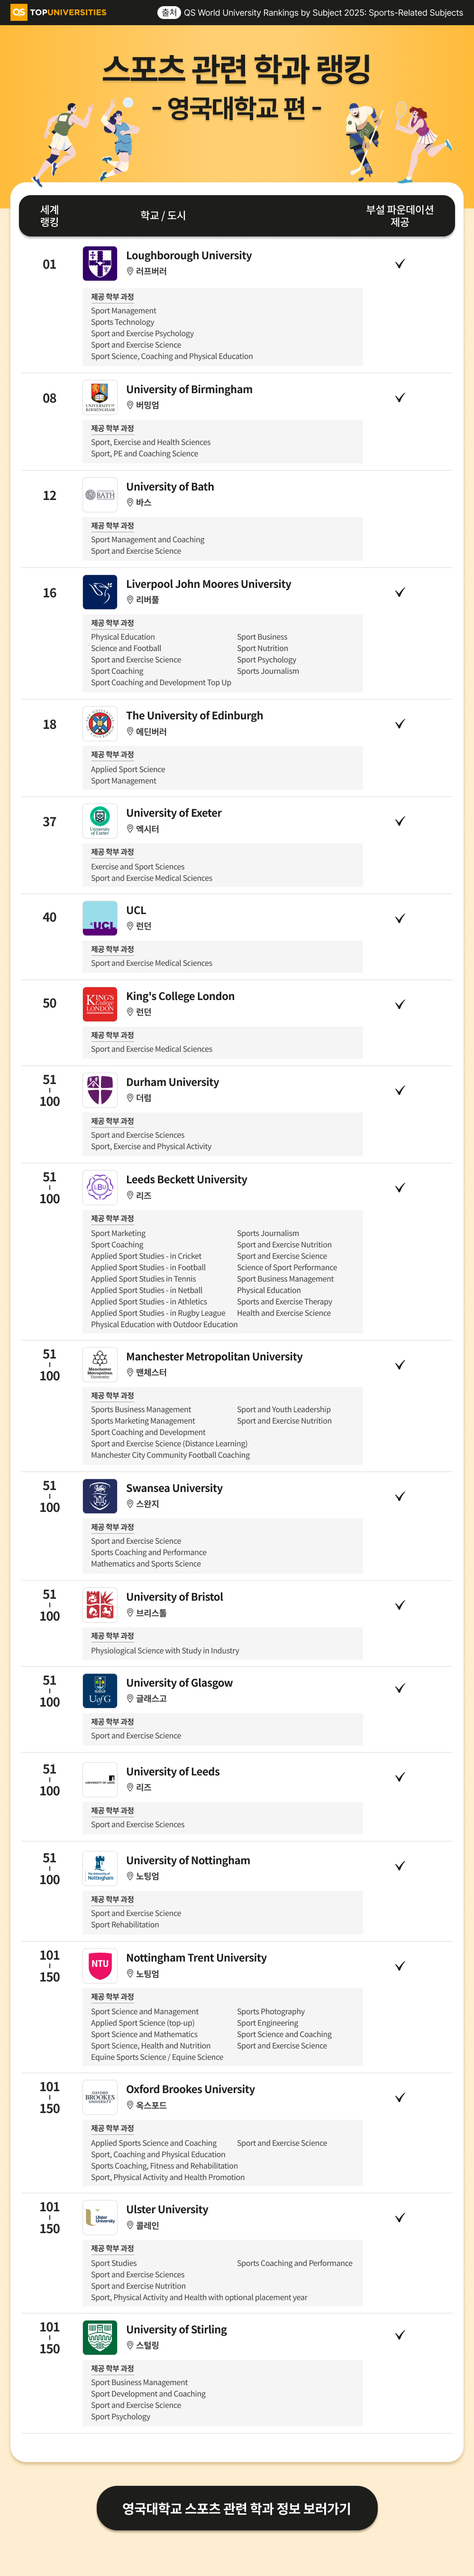Click the checkmark beside University of Exeter
474x2576 pixels.
click(399, 821)
